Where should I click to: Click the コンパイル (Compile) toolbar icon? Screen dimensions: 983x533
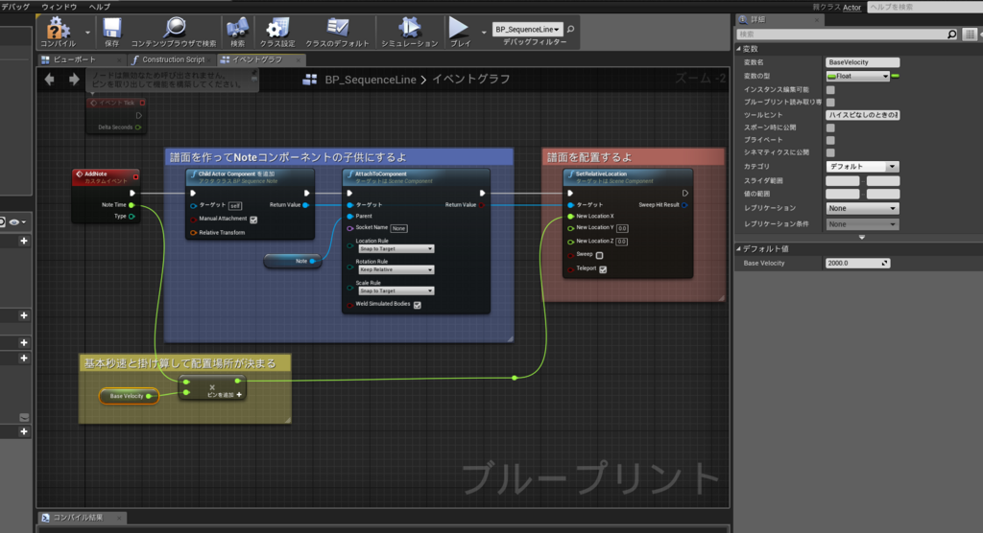click(x=58, y=28)
